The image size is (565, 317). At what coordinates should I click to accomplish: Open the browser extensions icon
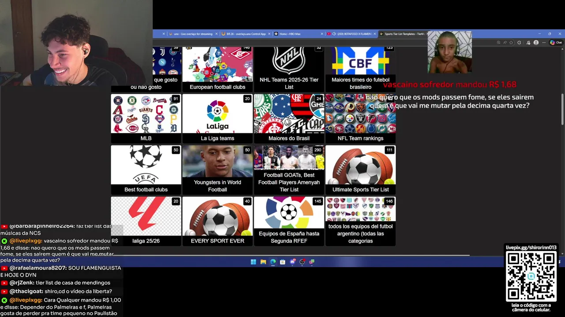[x=519, y=43]
